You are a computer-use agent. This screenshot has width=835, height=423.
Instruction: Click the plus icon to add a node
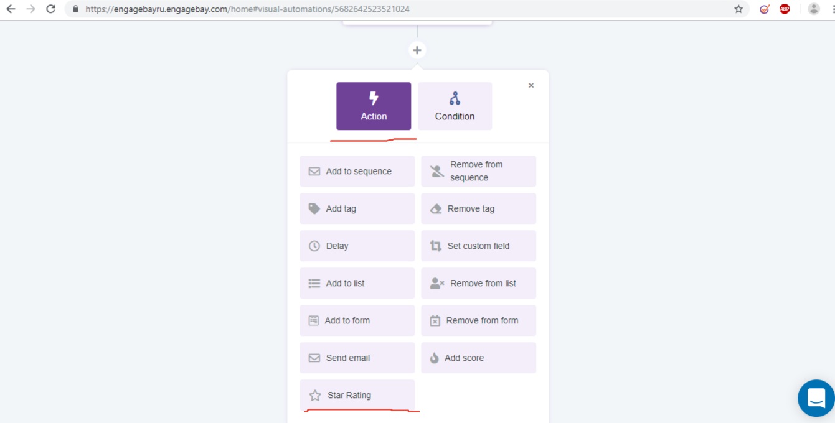tap(417, 50)
